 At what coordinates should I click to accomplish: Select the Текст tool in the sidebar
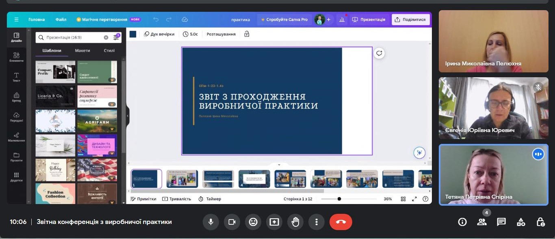click(16, 77)
